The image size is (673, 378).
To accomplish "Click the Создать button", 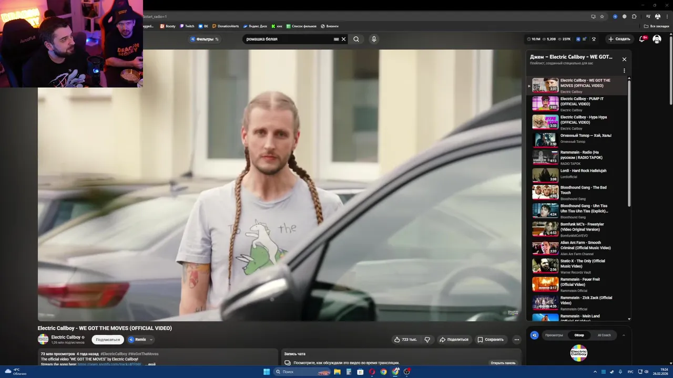I will 619,39.
